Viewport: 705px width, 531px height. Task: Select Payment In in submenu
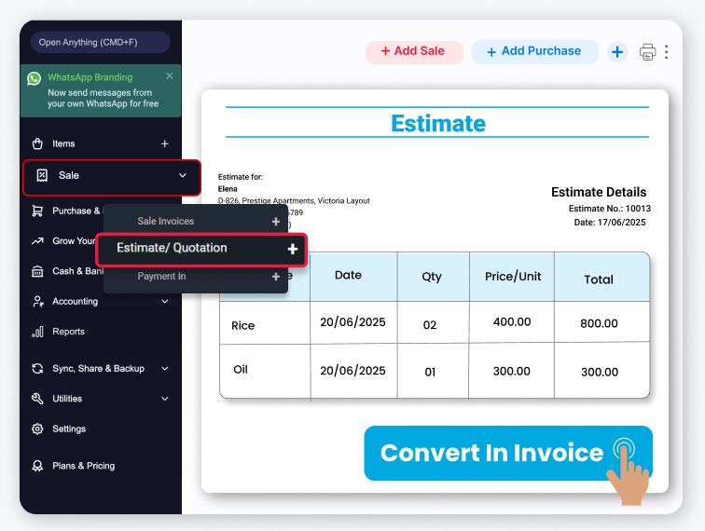pos(161,277)
